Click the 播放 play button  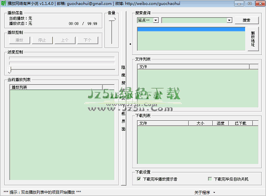[x=20, y=40]
